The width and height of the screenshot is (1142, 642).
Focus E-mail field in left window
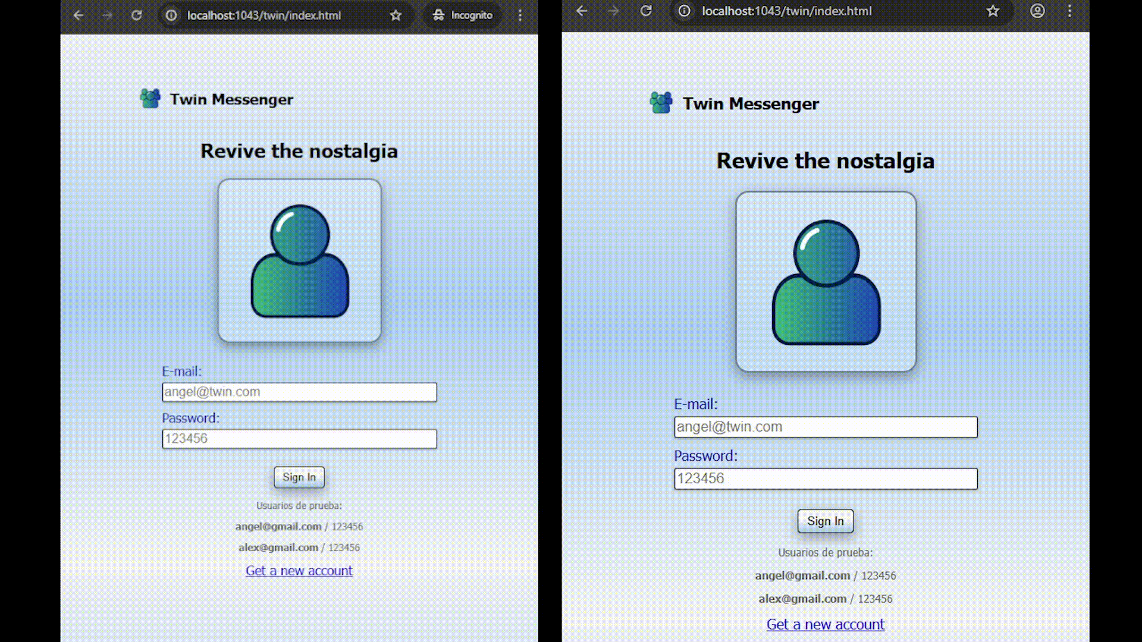pos(299,392)
